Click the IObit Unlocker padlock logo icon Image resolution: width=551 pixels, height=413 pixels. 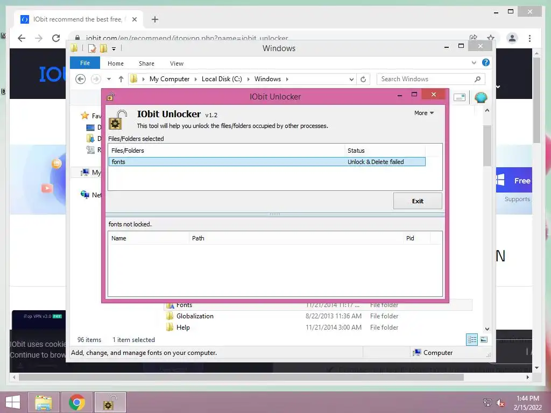point(118,120)
